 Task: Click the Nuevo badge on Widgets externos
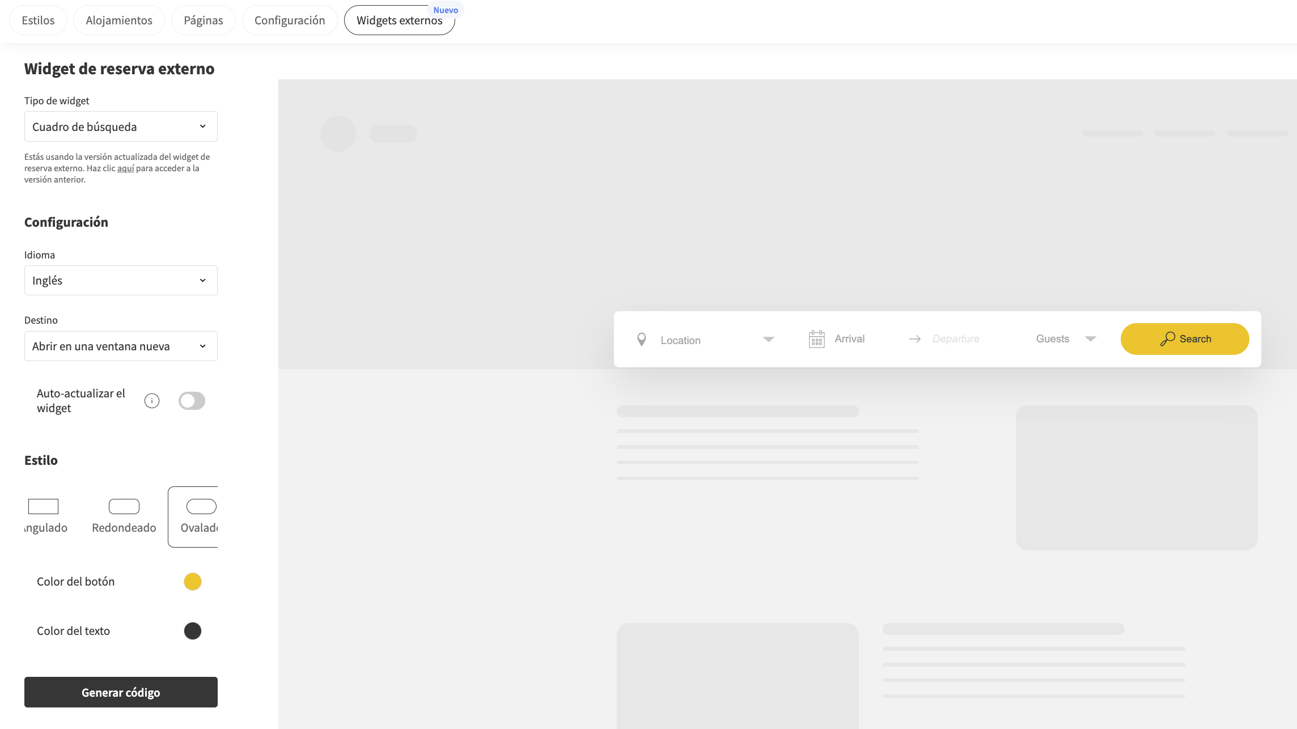[446, 10]
